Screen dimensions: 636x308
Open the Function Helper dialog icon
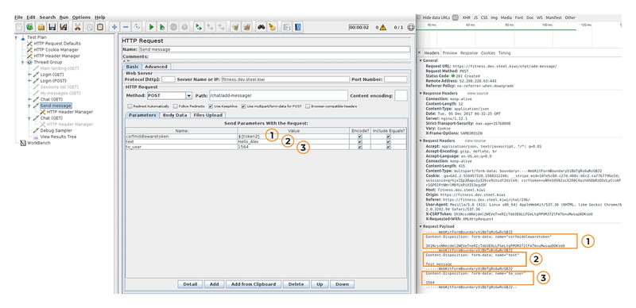pos(287,27)
